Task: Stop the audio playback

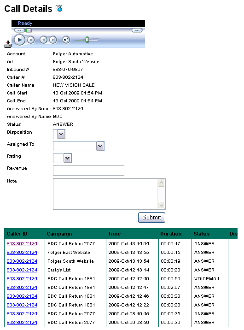Action: 31,40
